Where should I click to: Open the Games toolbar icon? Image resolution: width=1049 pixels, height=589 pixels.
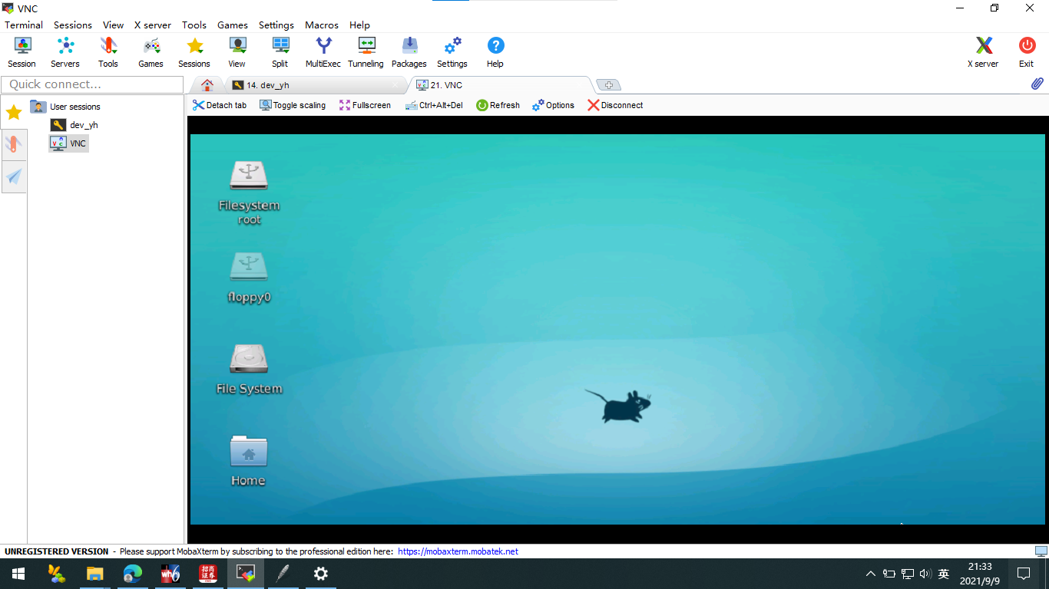pos(151,52)
